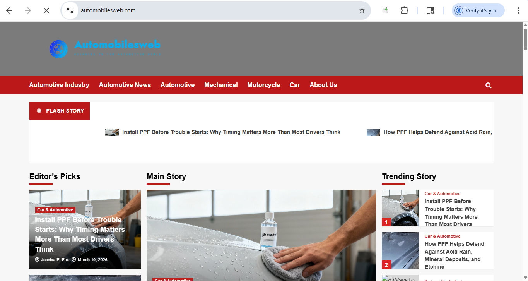The image size is (528, 281).
Task: Click Car & Automotive tag on Editor's pick
Action: [55, 210]
